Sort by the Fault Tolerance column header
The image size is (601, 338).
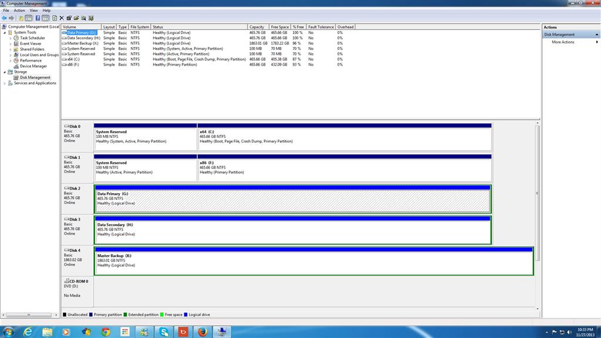pos(321,27)
